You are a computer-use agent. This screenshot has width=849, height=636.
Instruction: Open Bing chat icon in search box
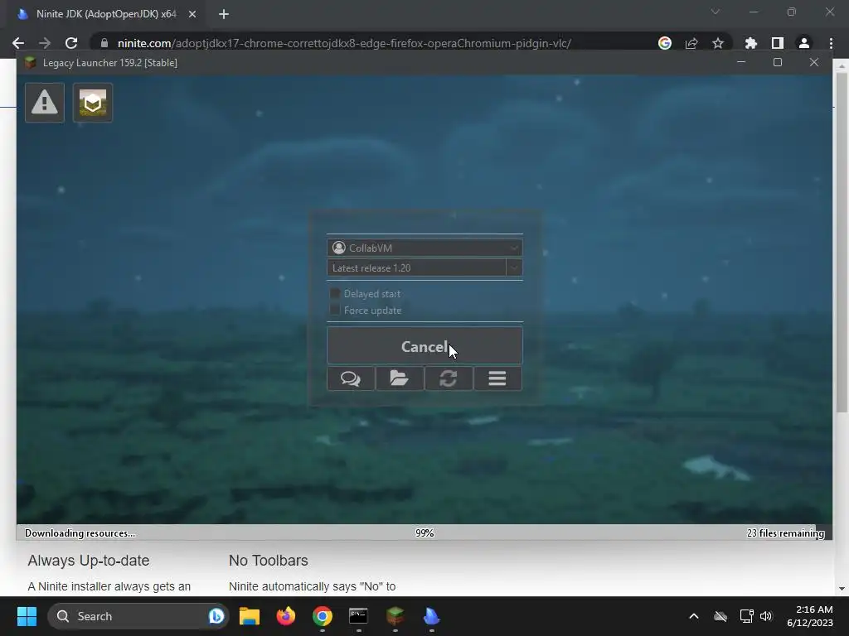pyautogui.click(x=216, y=616)
